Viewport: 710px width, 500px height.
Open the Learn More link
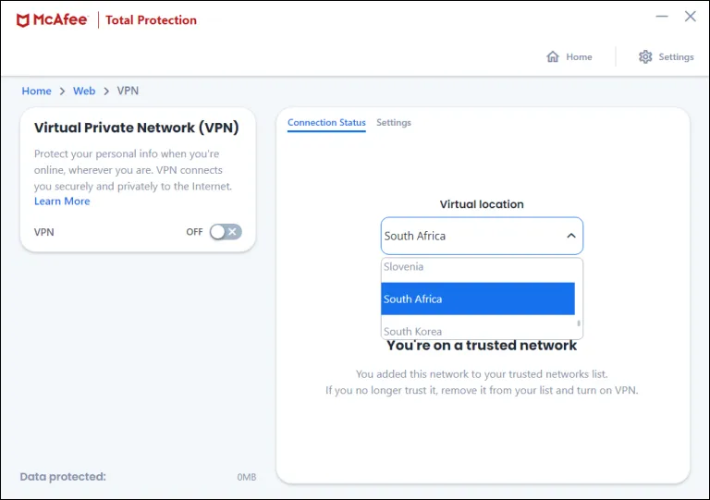[62, 201]
